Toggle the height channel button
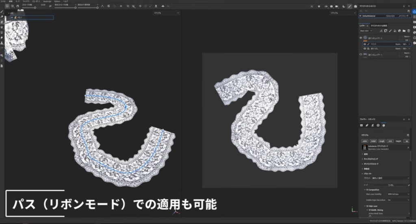Viewport: 416px width, 224px height. [x=399, y=141]
